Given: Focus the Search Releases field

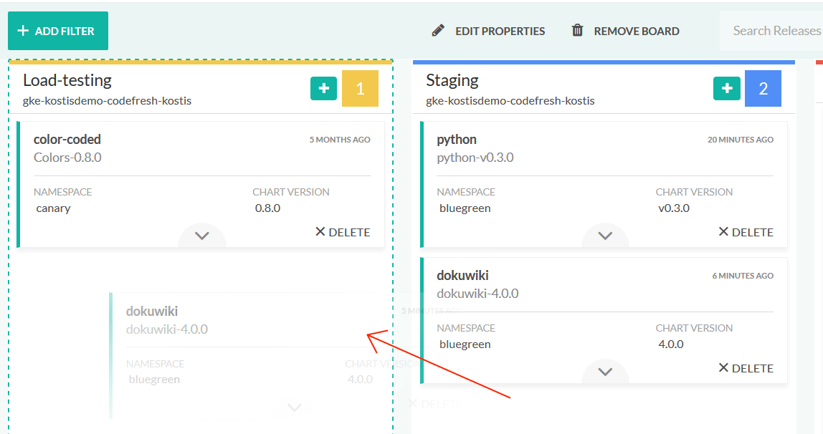Looking at the screenshot, I should point(771,31).
